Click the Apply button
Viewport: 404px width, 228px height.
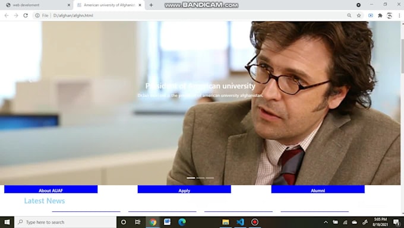pyautogui.click(x=184, y=189)
